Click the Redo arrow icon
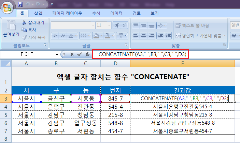This screenshot has height=143, width=240. point(38,4)
